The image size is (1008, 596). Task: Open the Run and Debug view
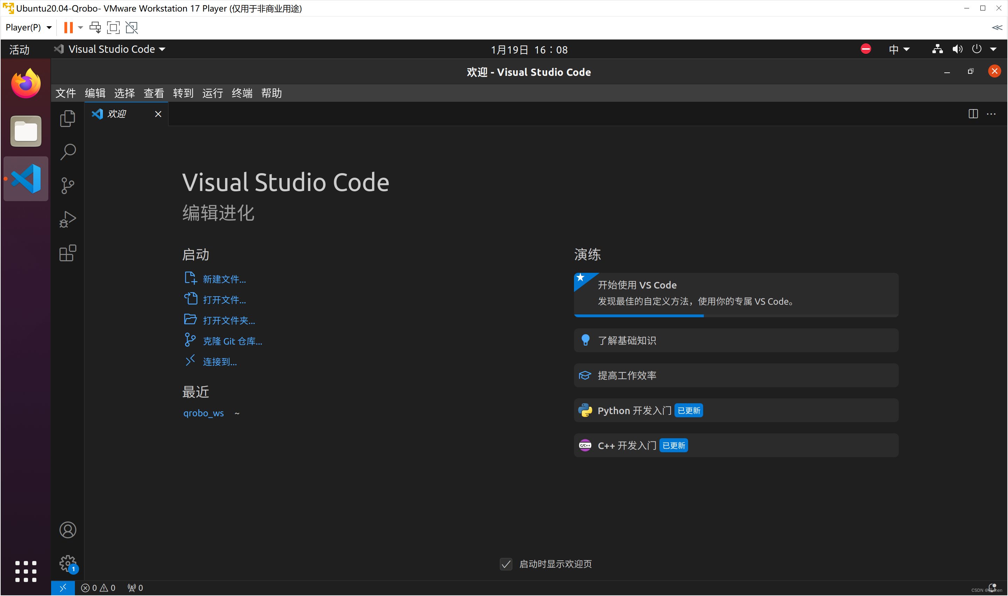[68, 219]
